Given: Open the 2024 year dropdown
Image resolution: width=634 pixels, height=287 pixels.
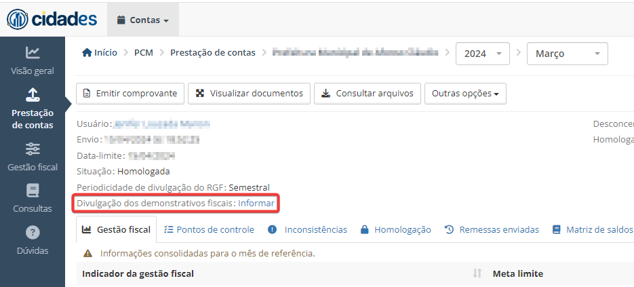Looking at the screenshot, I should (x=482, y=54).
